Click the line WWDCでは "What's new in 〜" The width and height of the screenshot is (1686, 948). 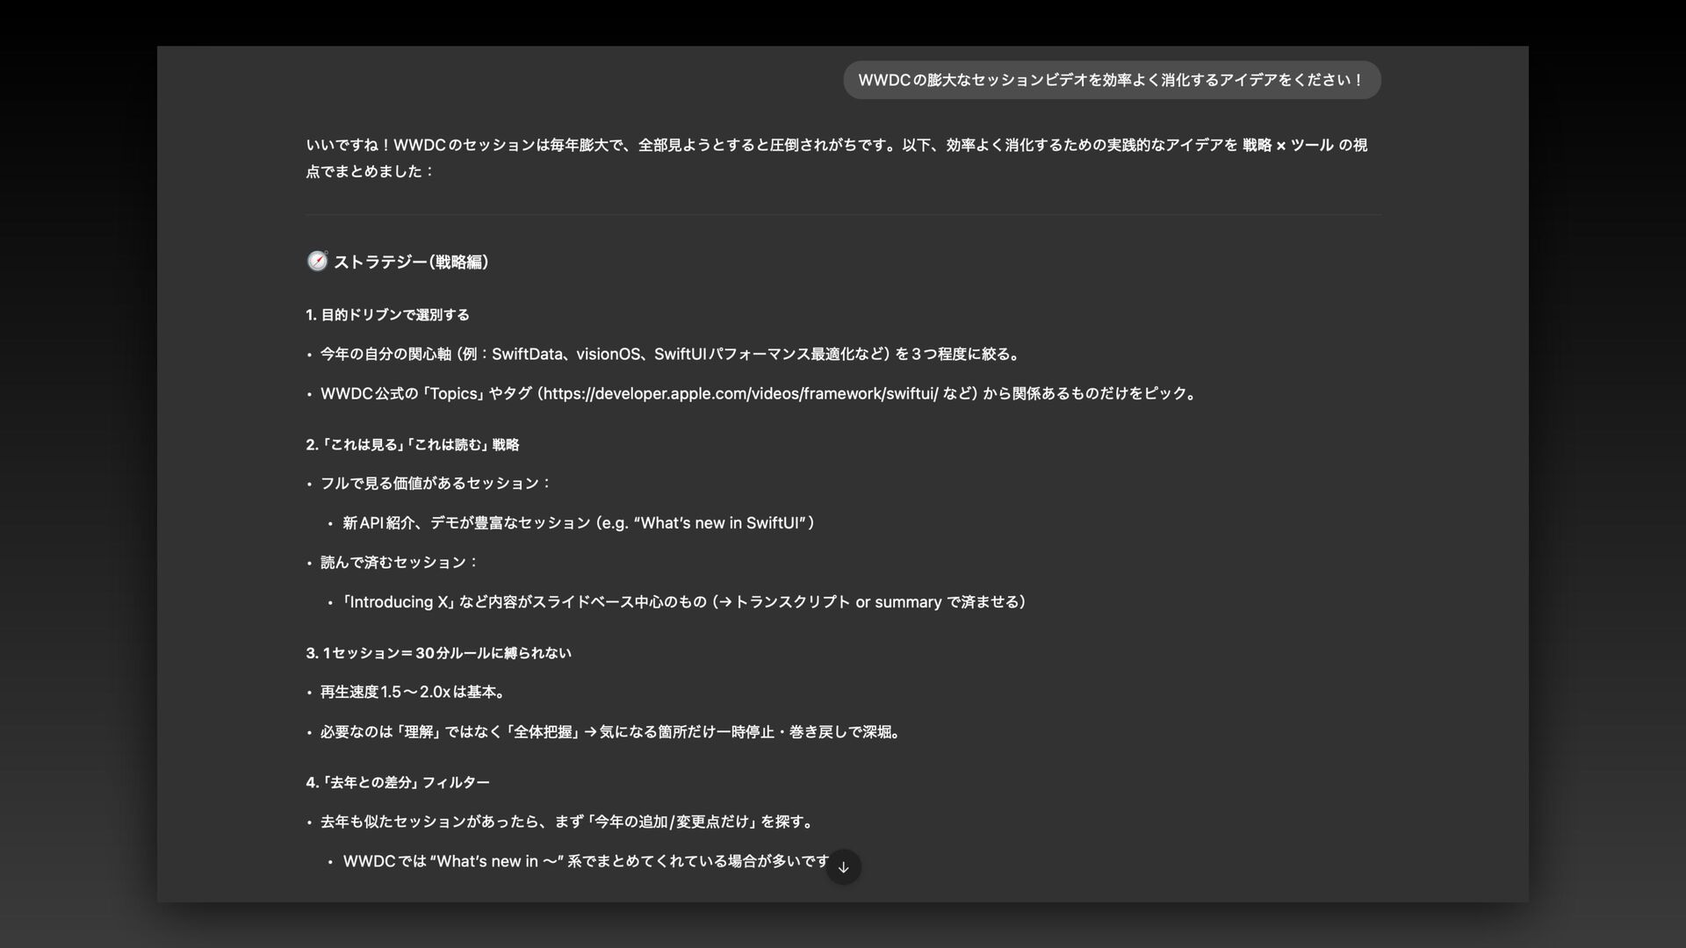pyautogui.click(x=586, y=862)
